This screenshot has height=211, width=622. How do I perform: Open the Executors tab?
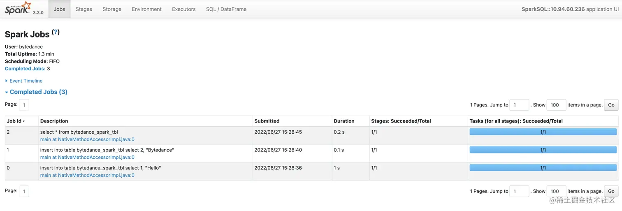point(184,9)
